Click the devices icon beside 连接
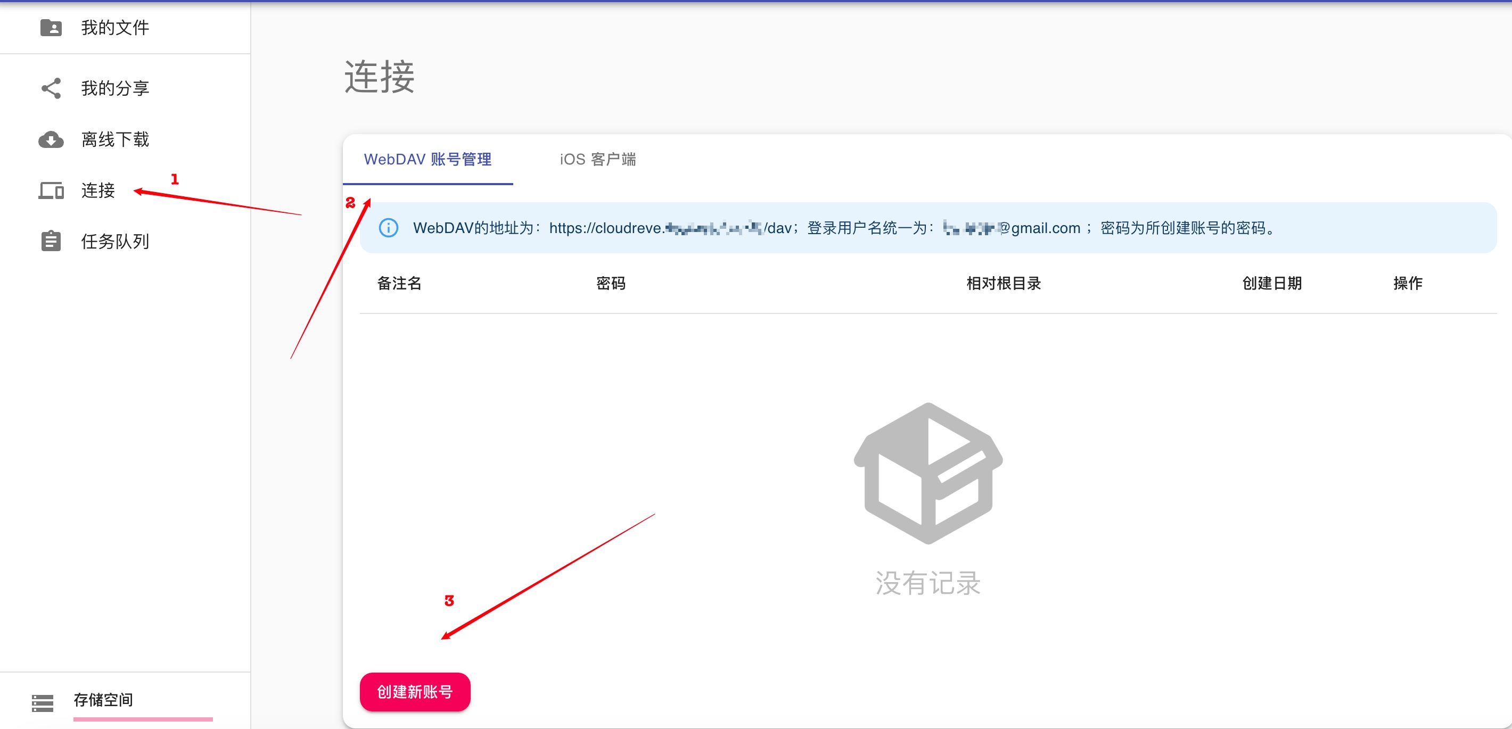 51,190
